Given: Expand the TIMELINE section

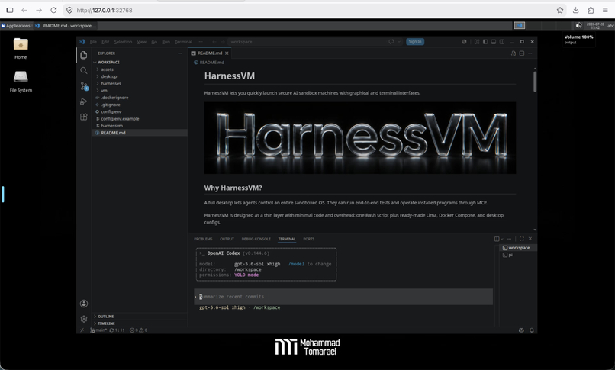Looking at the screenshot, I should coord(139,323).
